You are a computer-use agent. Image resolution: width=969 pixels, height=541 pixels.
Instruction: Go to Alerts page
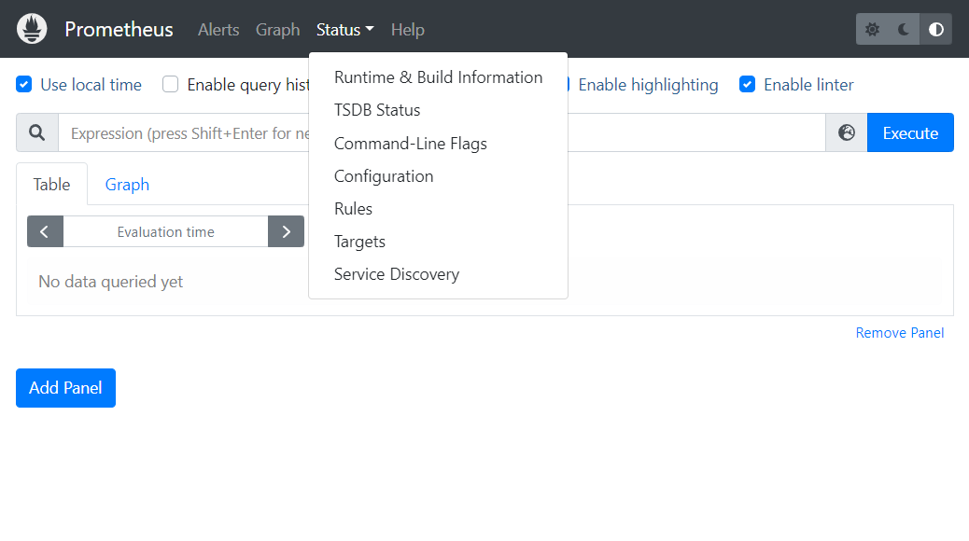[x=218, y=30]
